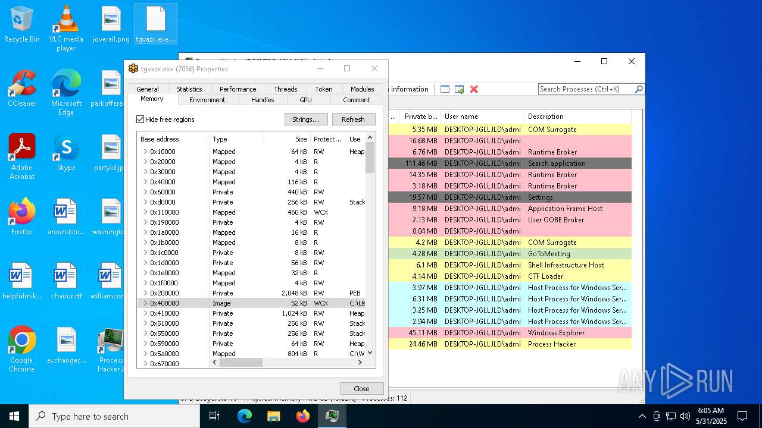Open Task View on the taskbar

click(214, 416)
